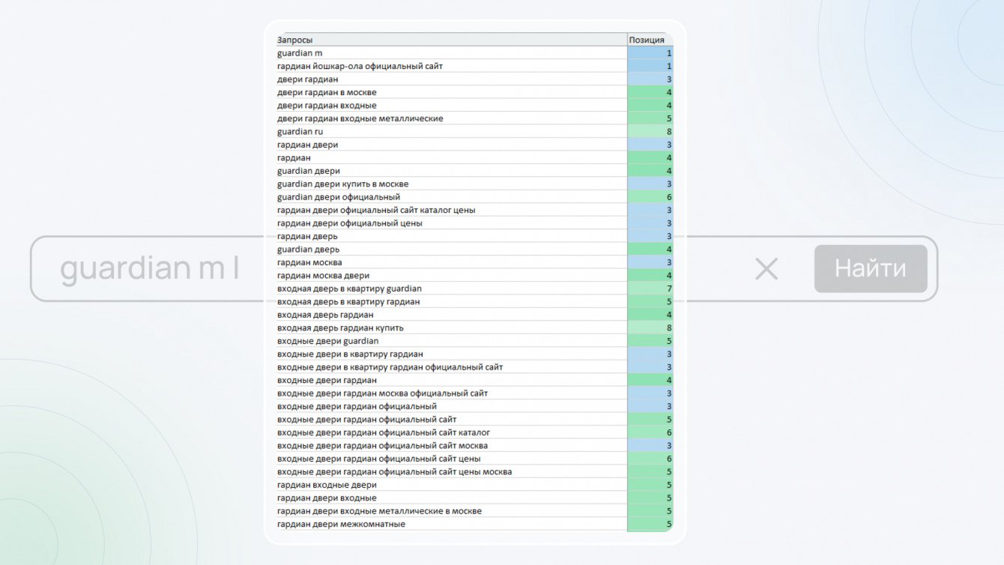1004x565 pixels.
Task: Select the query cell guardian m
Action: pos(451,53)
